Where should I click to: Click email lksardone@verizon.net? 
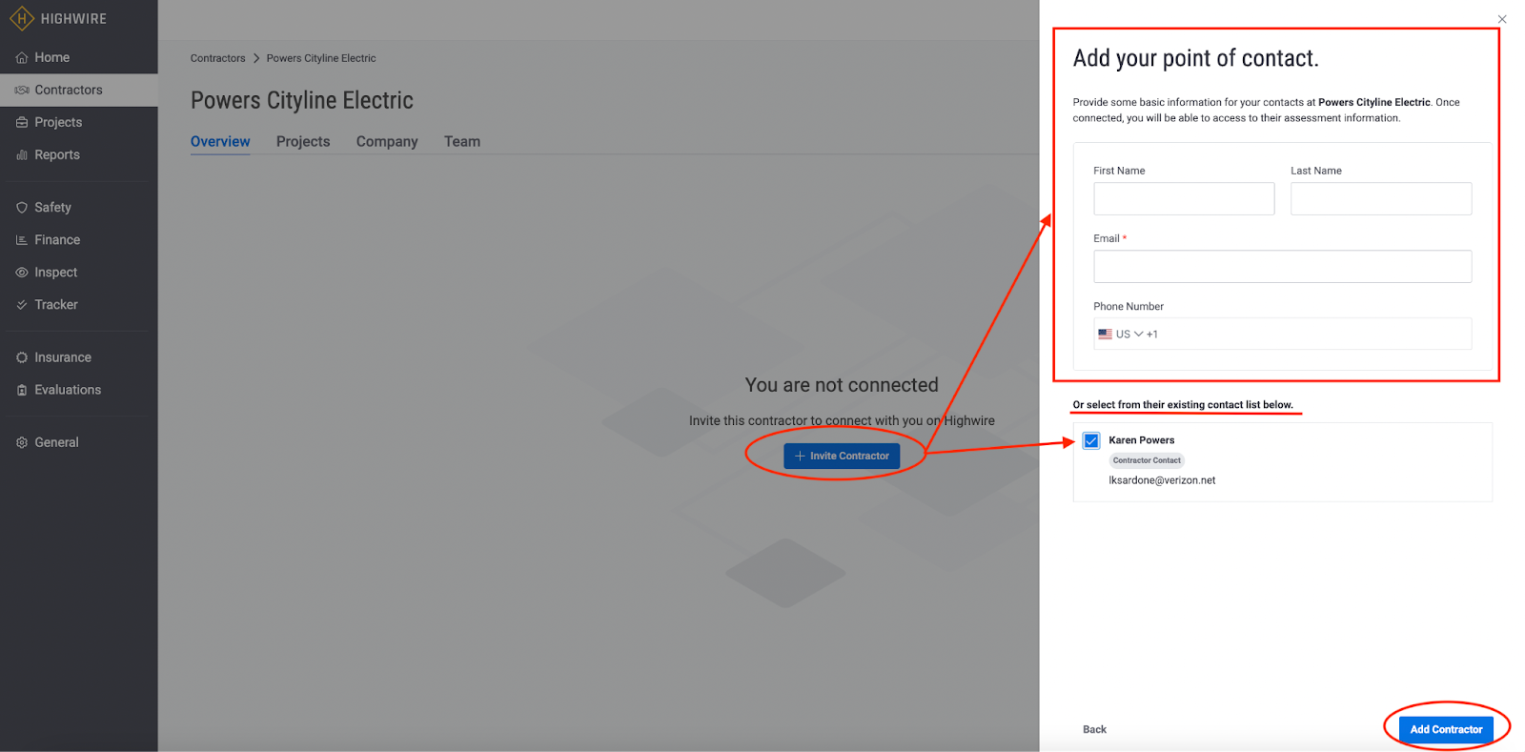pos(1162,480)
